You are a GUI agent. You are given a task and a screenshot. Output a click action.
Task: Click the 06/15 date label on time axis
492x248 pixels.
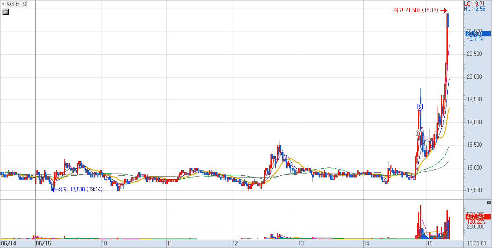tap(43, 243)
